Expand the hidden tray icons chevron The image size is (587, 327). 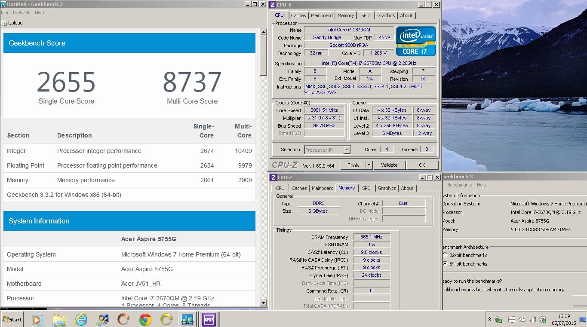pos(489,320)
